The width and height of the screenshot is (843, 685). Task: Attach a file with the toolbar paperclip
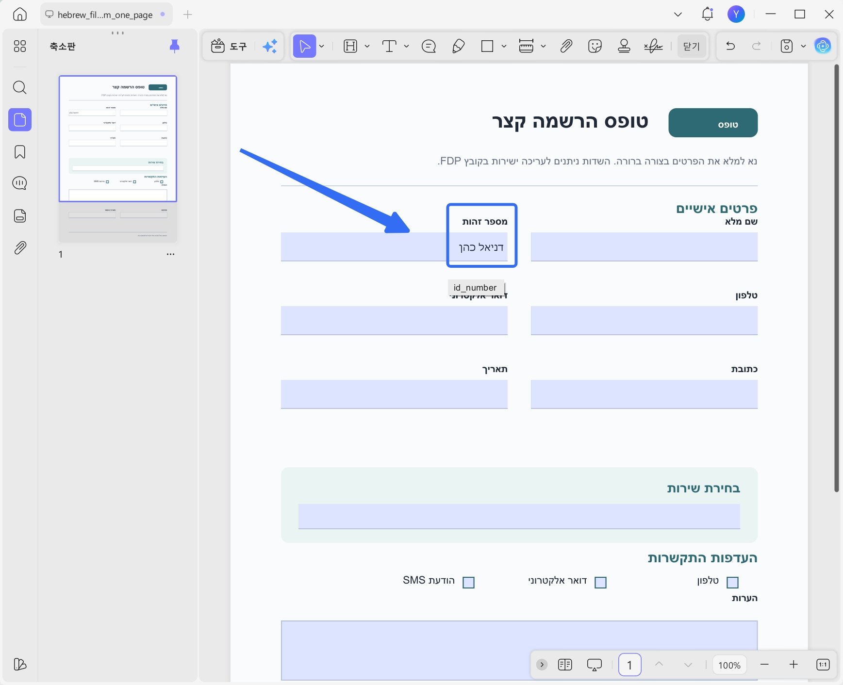coord(566,46)
